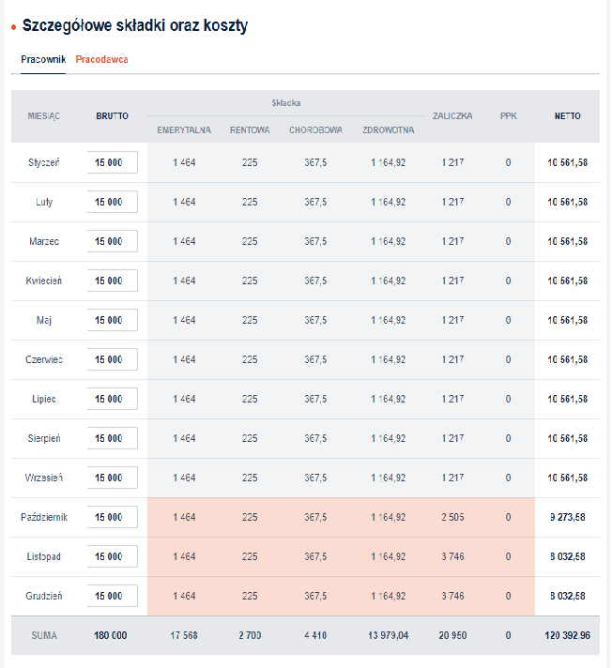Click the NETTO column header

(567, 116)
